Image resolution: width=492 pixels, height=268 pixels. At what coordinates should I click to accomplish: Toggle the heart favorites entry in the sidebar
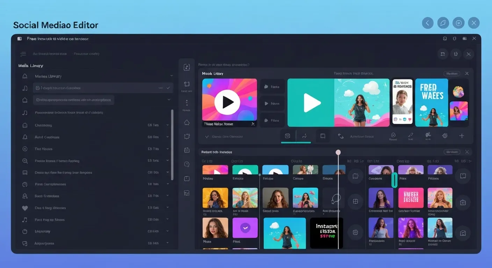pyautogui.click(x=24, y=208)
